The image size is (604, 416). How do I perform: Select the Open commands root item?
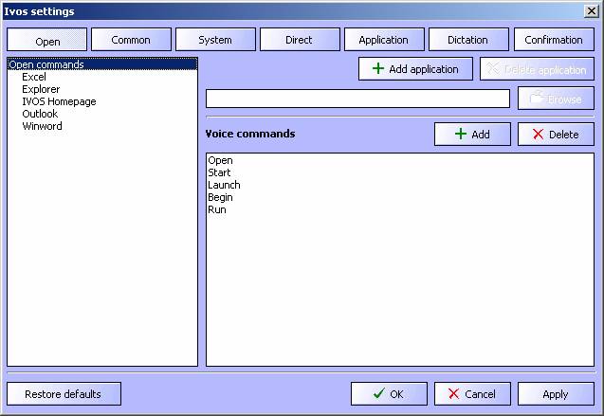point(102,64)
